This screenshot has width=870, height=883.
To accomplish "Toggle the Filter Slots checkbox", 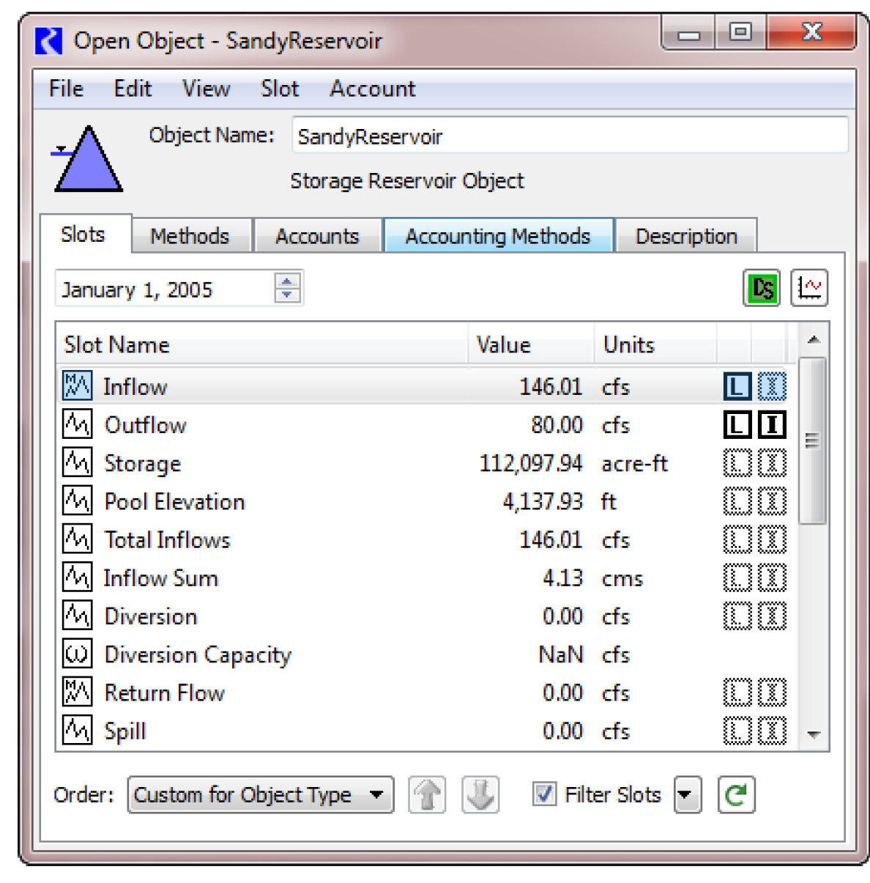I will [x=544, y=794].
